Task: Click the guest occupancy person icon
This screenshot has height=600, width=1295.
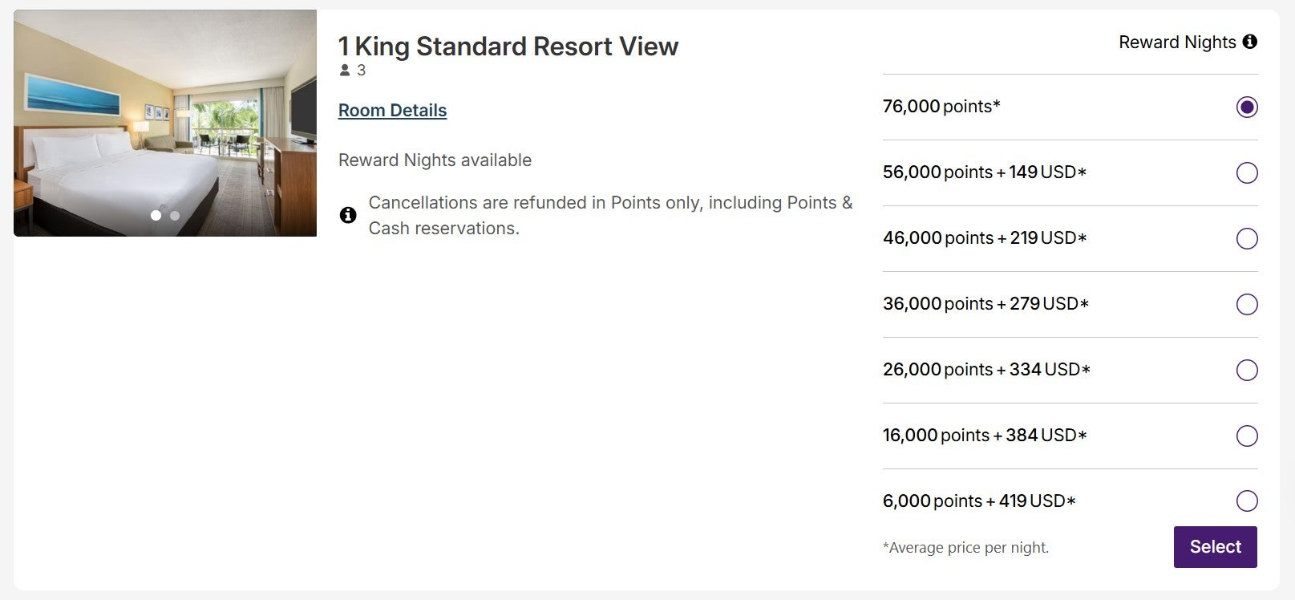Action: coord(345,70)
